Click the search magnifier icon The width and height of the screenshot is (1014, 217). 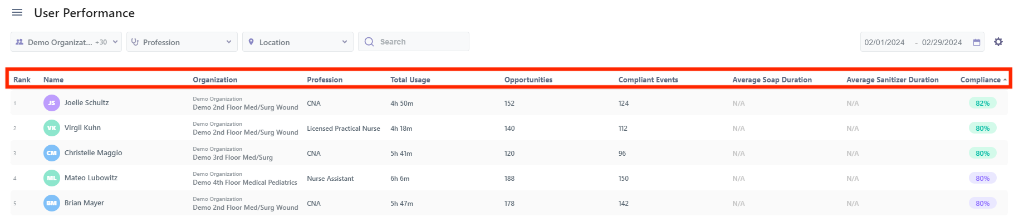tap(369, 42)
